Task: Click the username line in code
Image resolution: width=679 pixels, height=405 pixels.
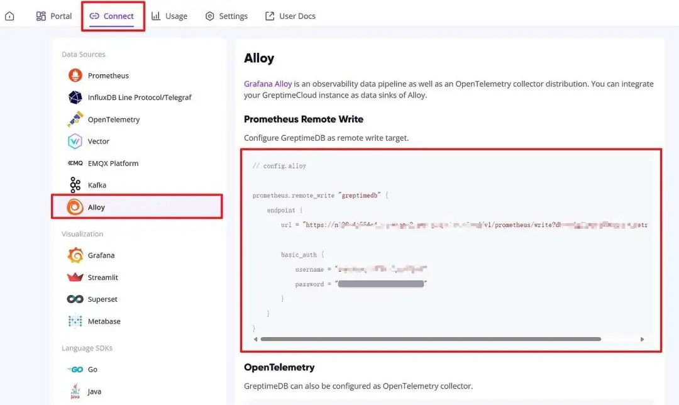Action: (361, 269)
